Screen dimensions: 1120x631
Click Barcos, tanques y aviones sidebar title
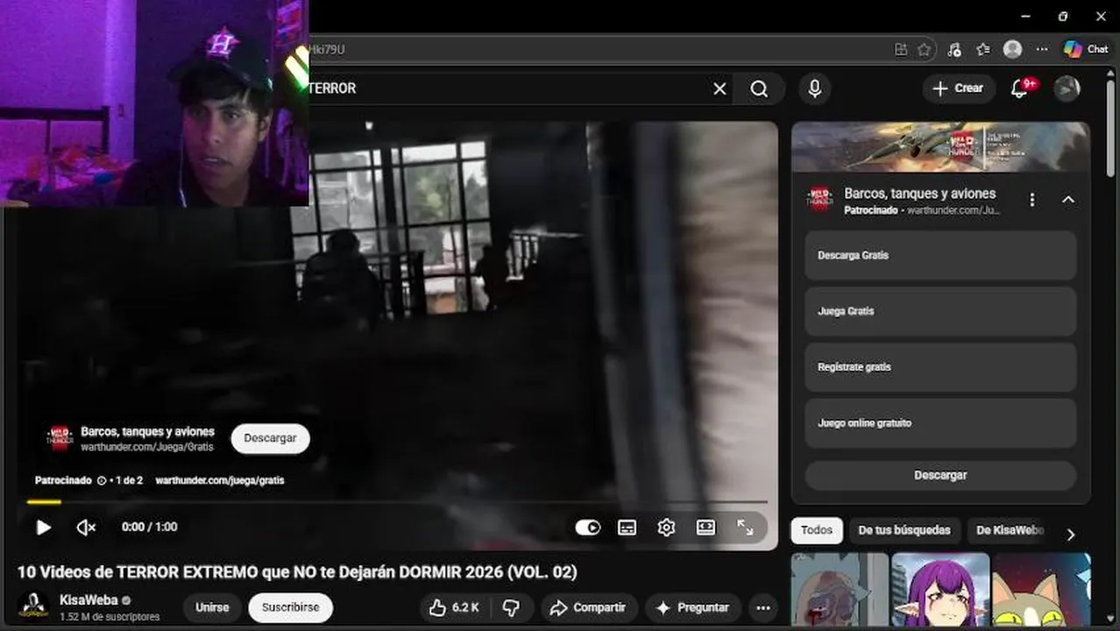920,194
